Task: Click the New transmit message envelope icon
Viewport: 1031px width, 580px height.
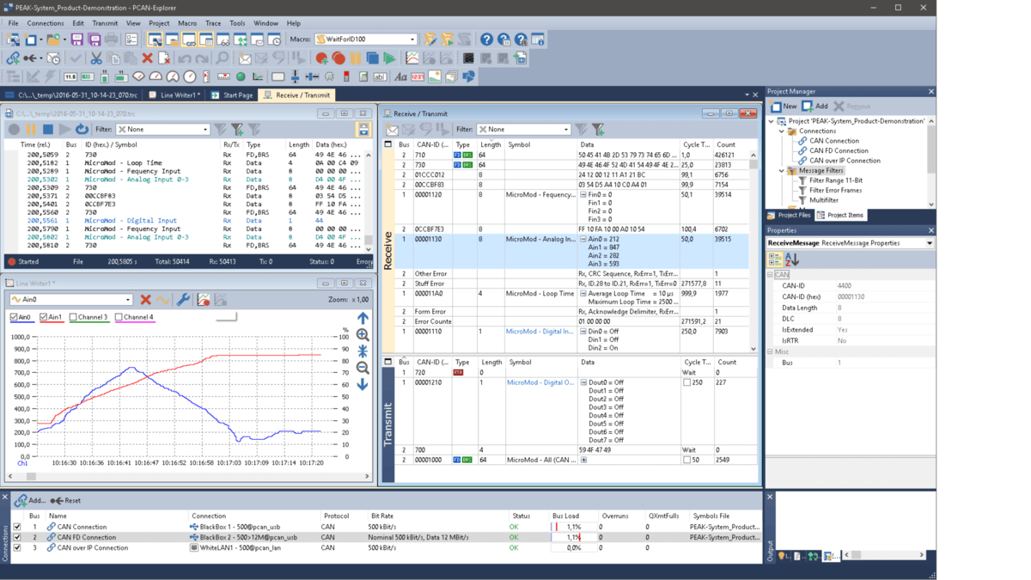Action: [x=245, y=58]
